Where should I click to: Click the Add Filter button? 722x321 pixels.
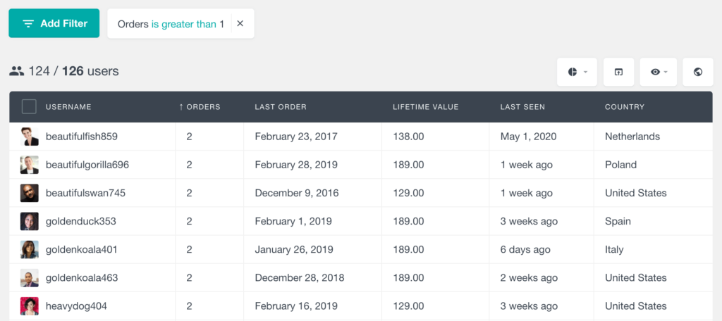point(54,23)
